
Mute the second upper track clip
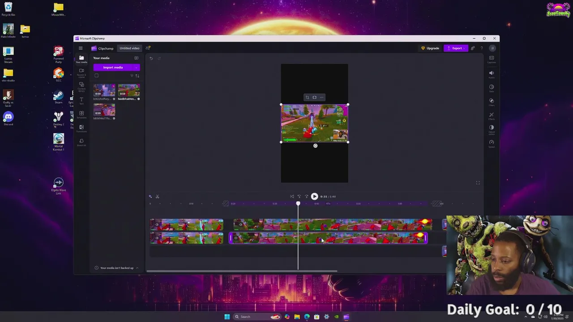[x=240, y=225]
